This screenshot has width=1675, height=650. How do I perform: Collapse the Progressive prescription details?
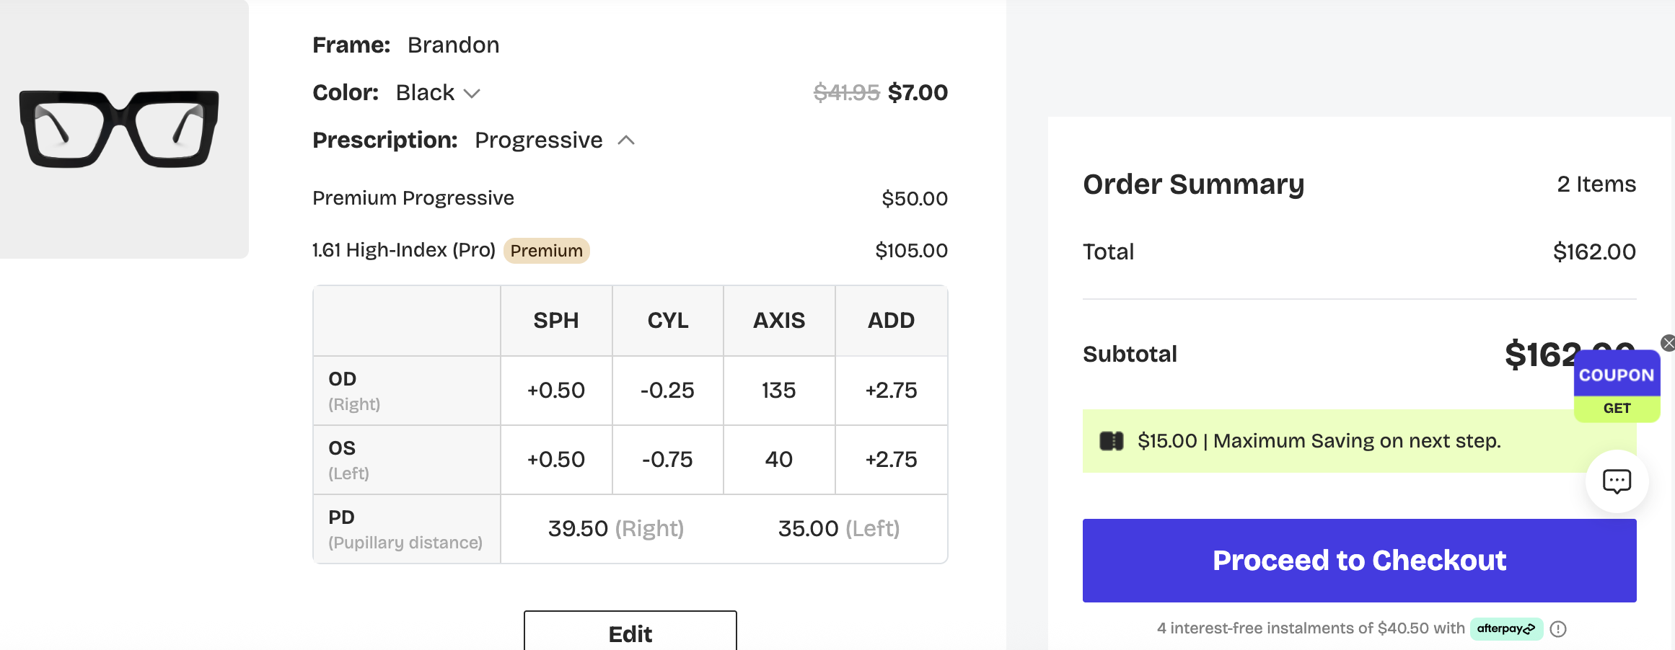click(626, 141)
